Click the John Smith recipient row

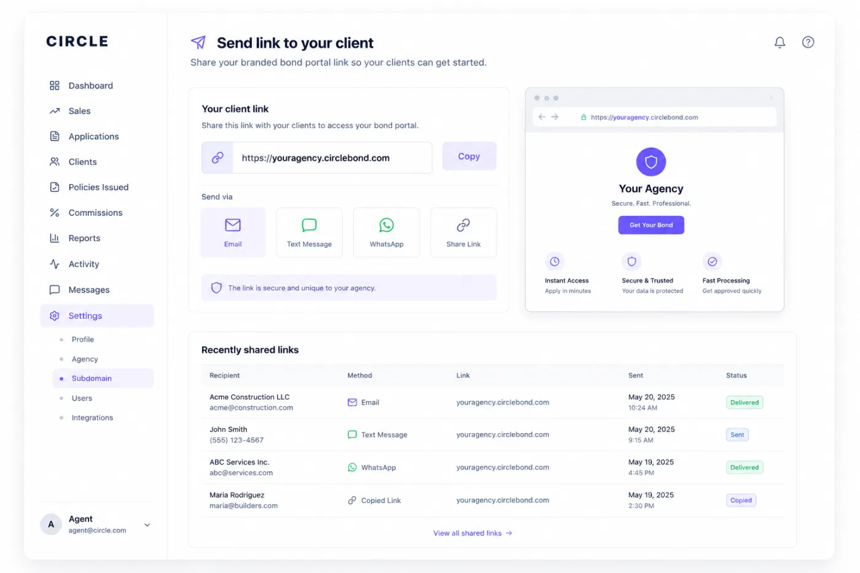[x=493, y=435]
